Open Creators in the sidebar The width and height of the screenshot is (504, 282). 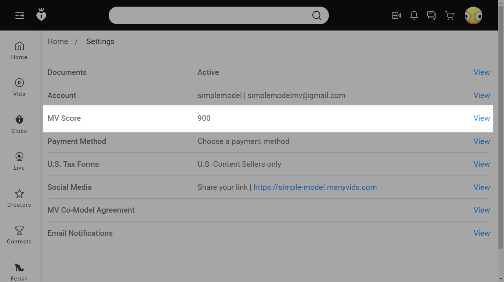pyautogui.click(x=19, y=198)
